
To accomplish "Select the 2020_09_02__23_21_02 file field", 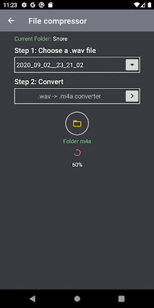I will (x=77, y=65).
